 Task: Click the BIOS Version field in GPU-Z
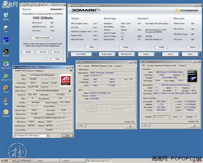pyautogui.click(x=47, y=91)
